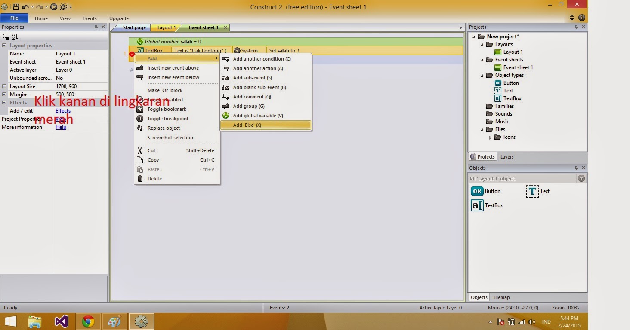630x330 pixels.
Task: Open the tab list dropdown arrow
Action: tap(460, 28)
